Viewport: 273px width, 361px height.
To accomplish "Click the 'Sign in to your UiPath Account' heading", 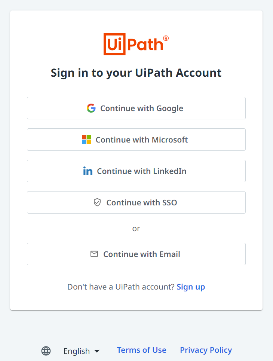I will (x=136, y=73).
